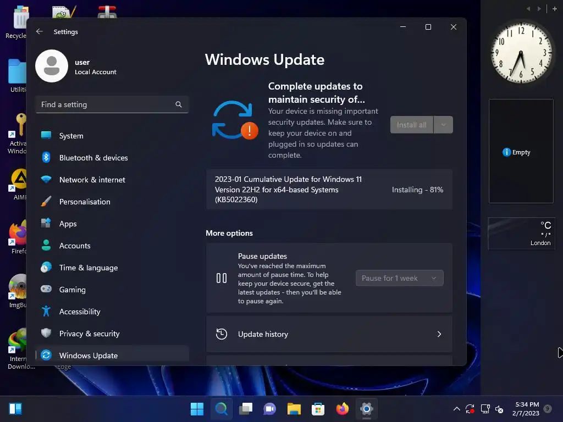This screenshot has height=422, width=563.
Task: Click the Accessibility figure icon
Action: pyautogui.click(x=46, y=311)
